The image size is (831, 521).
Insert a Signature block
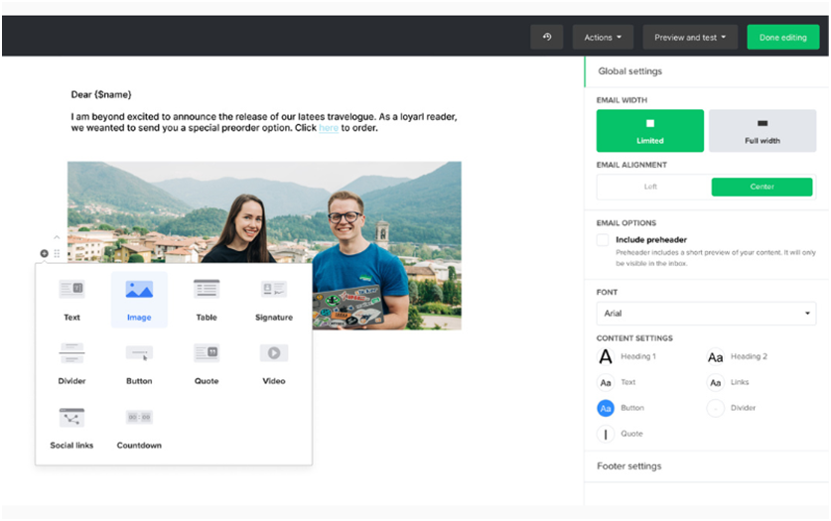coord(273,299)
